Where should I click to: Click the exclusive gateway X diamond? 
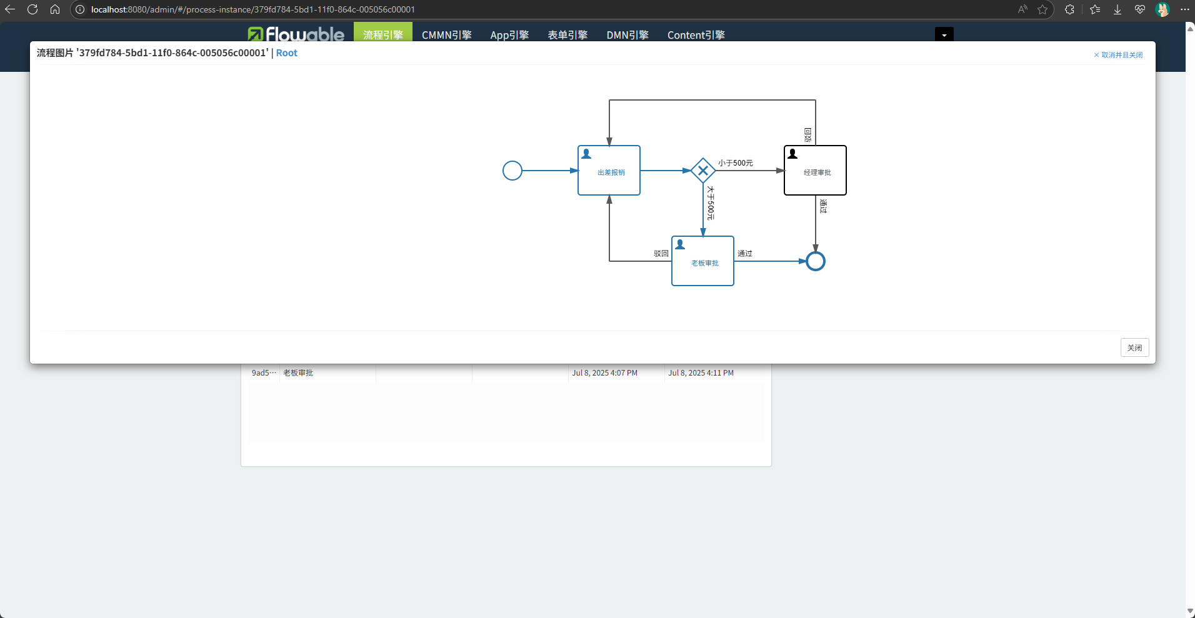(703, 171)
